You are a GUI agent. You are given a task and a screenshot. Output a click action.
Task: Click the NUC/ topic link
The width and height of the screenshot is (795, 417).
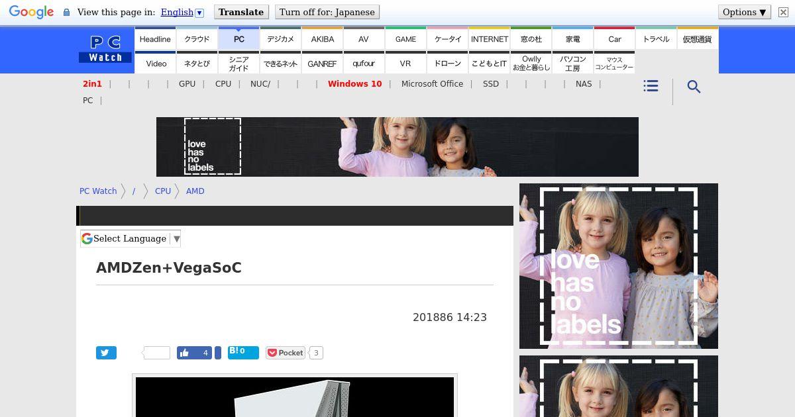[260, 84]
